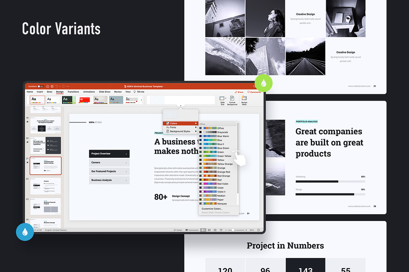Click the Redo icon in the title bar
The height and width of the screenshot is (272, 409).
63,86
